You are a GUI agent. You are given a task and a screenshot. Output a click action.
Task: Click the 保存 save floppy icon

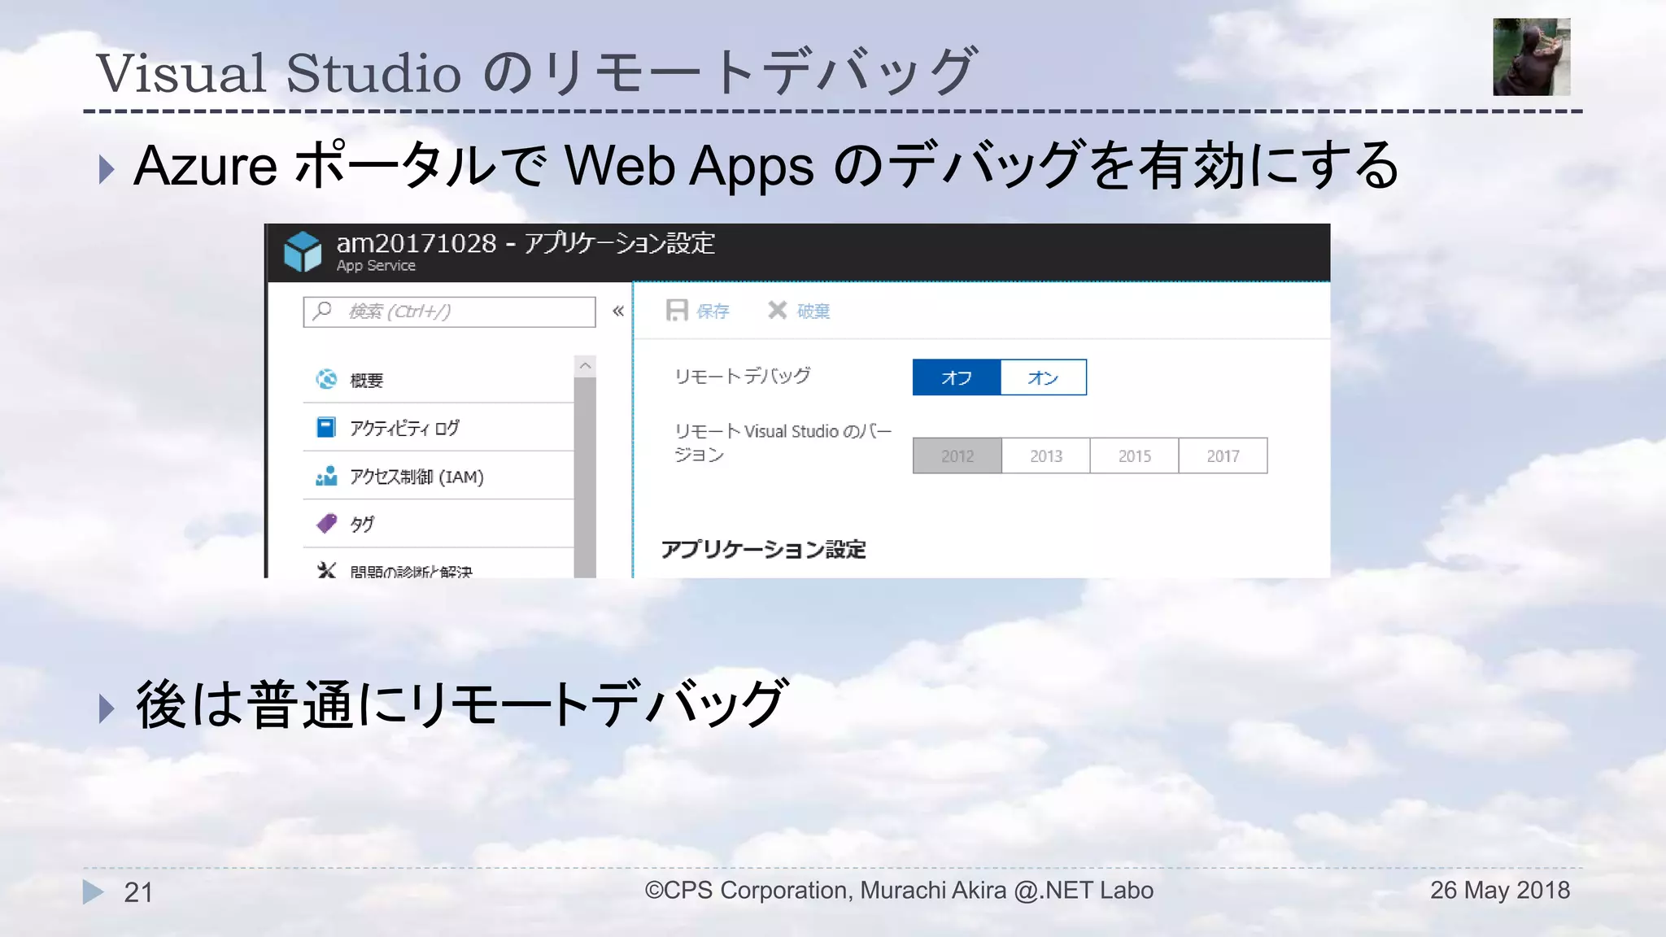point(677,311)
